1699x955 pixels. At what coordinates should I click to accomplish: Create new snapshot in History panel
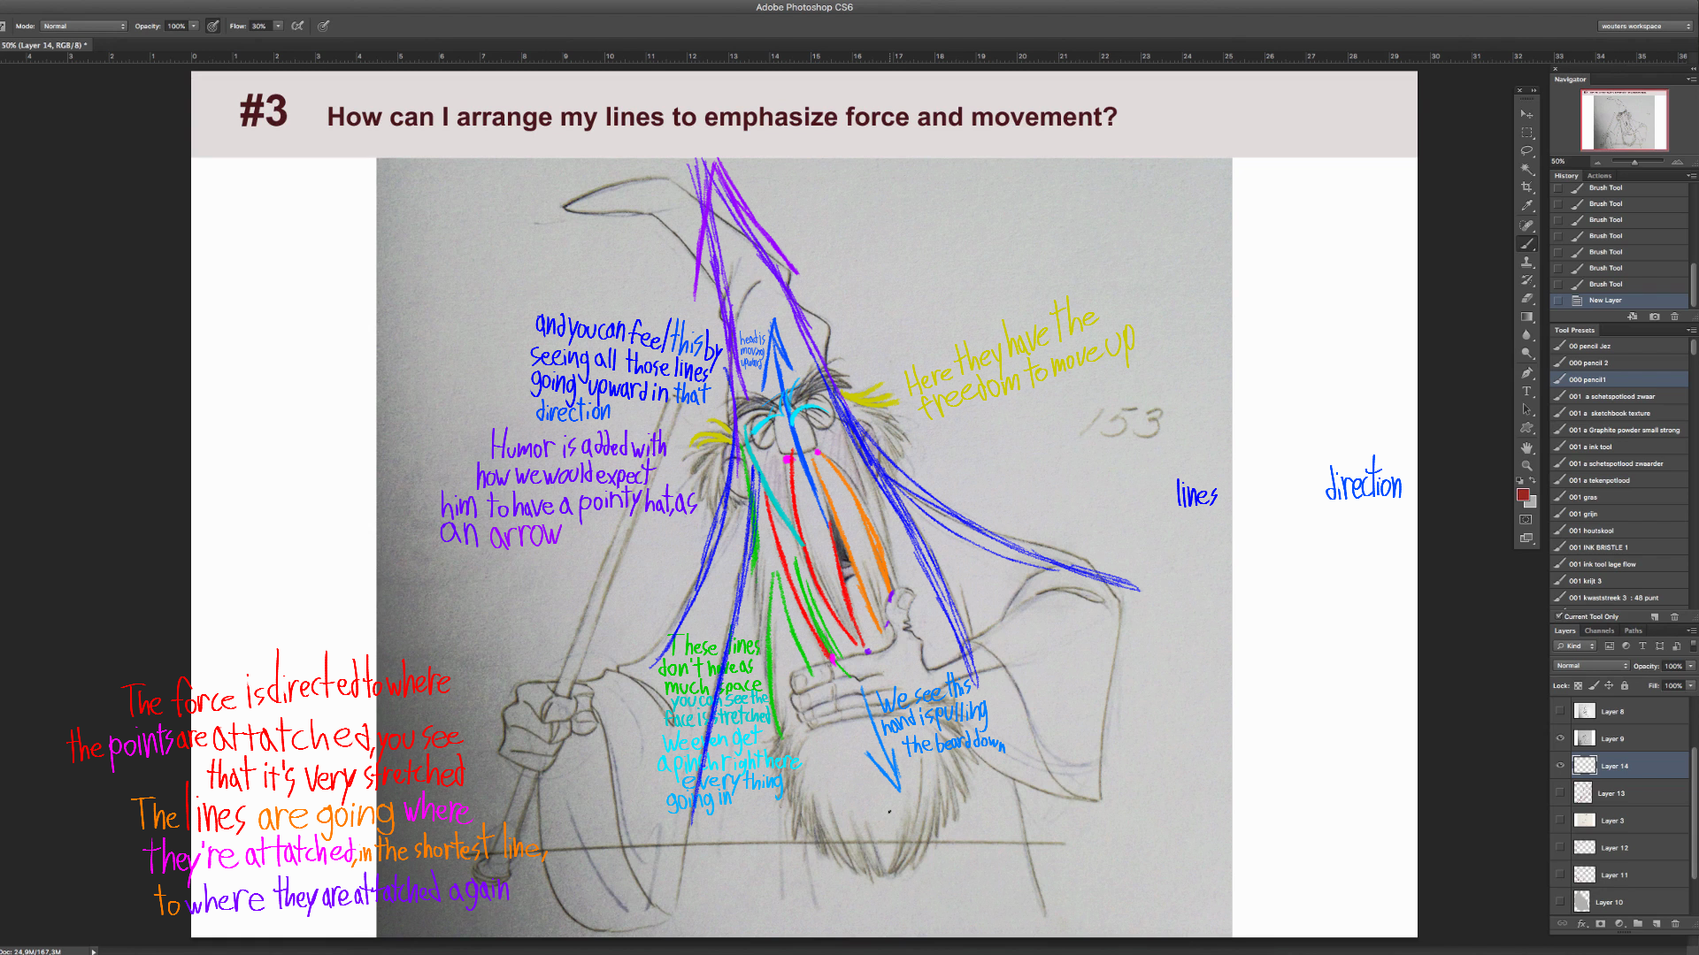pyautogui.click(x=1654, y=317)
